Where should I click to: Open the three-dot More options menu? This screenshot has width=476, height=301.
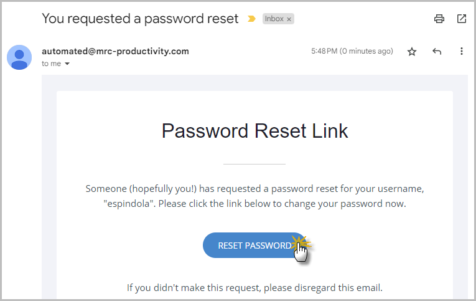pos(462,51)
